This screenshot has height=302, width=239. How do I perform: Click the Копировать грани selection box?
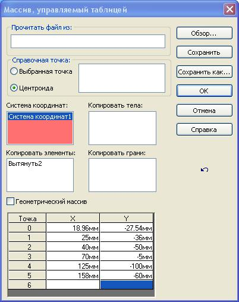122,175
